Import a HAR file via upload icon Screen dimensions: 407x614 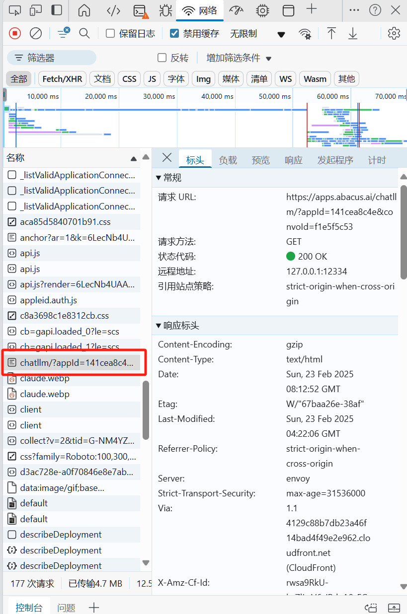point(330,33)
